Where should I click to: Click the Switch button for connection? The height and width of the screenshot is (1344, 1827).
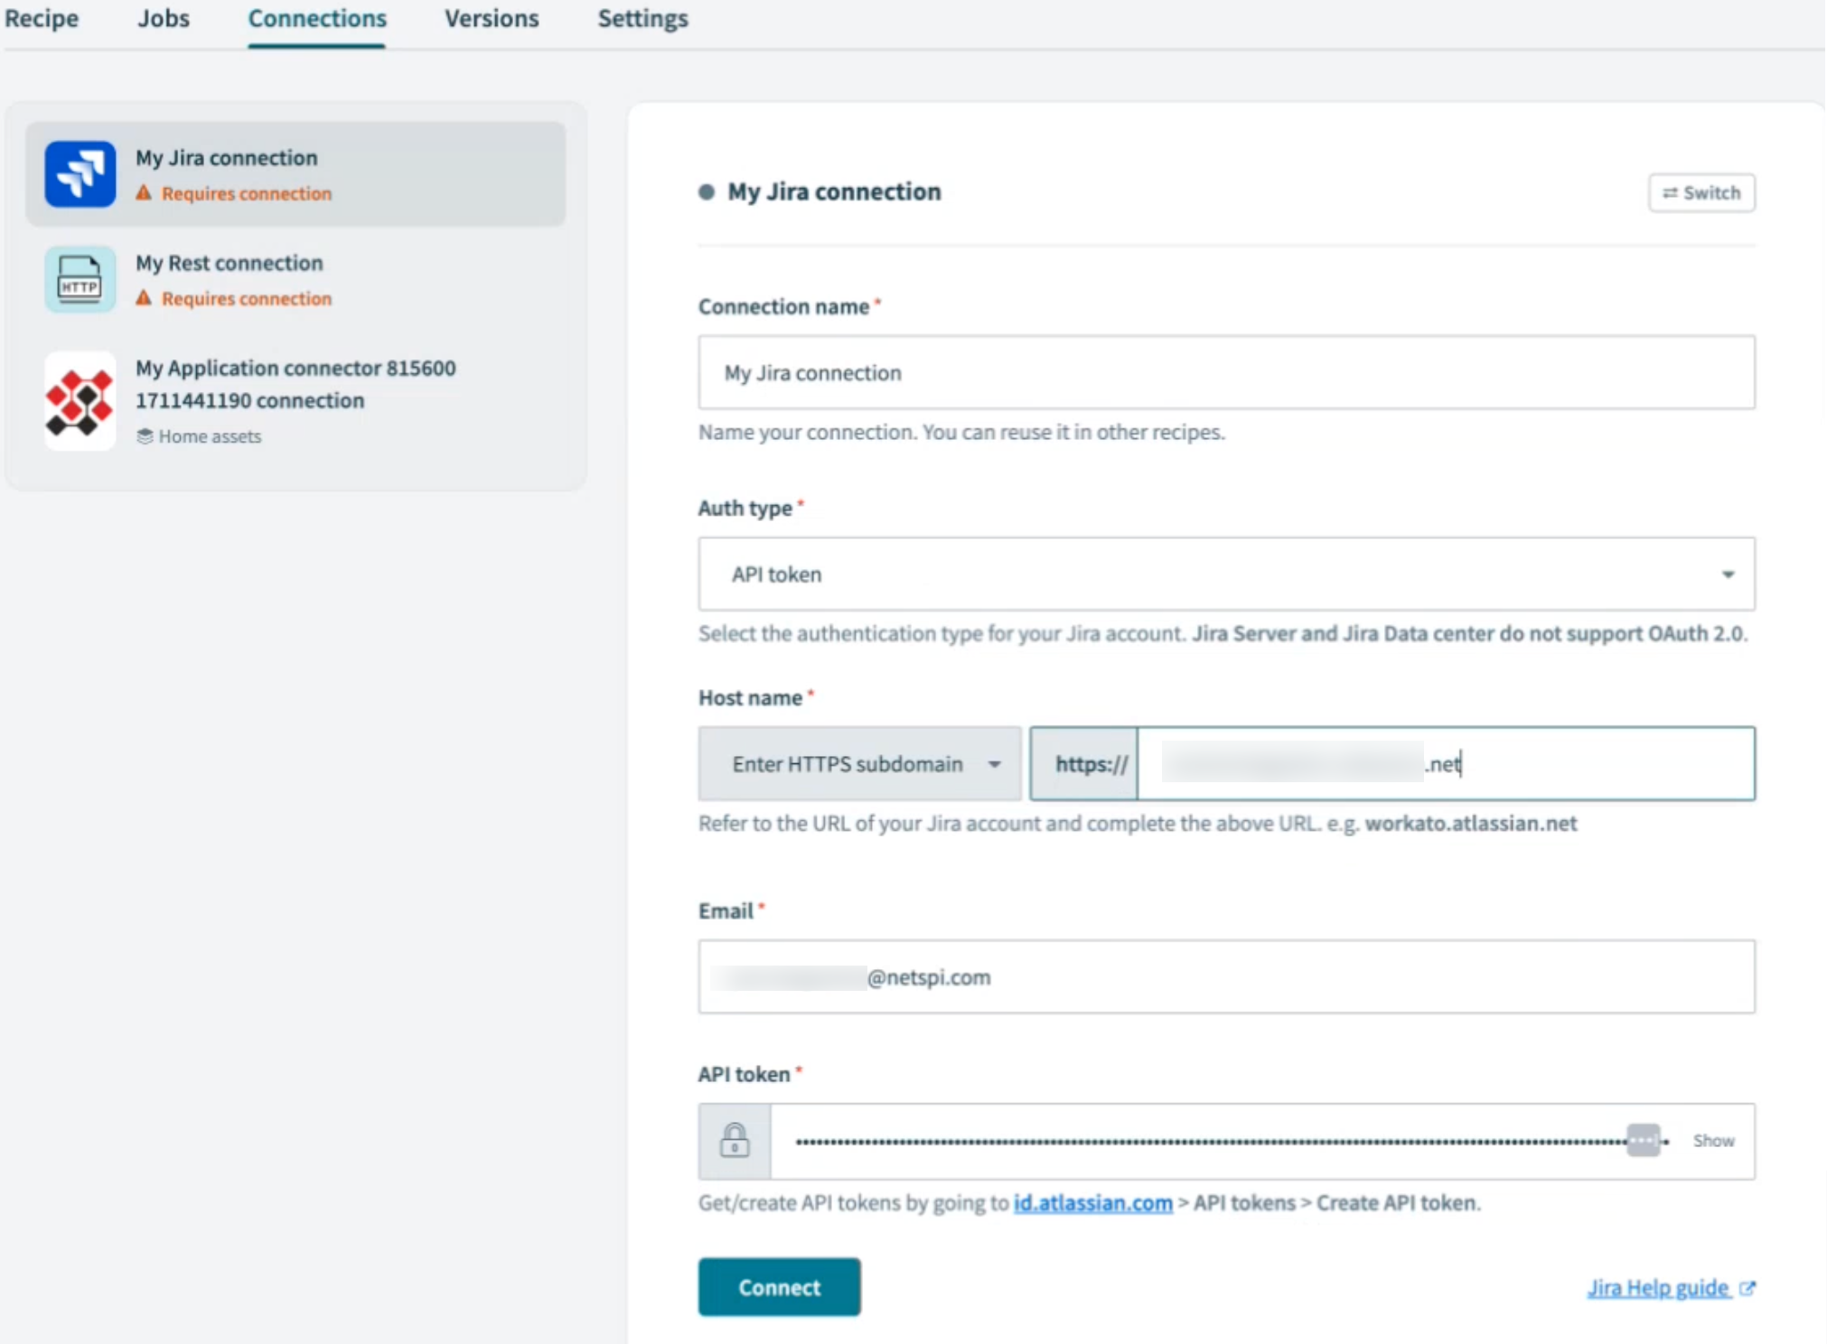1701,191
